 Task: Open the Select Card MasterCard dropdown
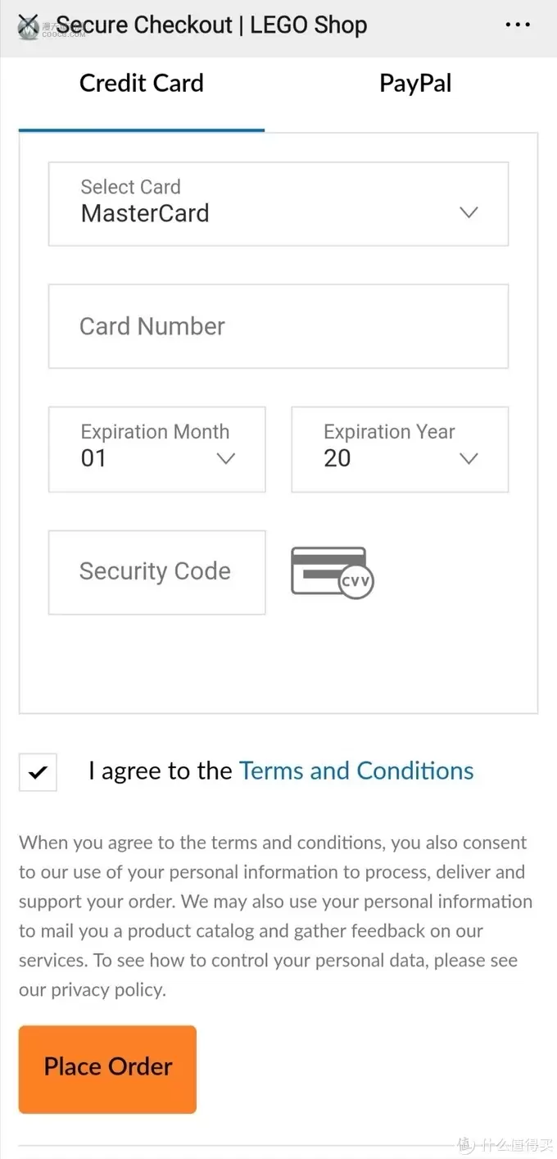point(278,204)
